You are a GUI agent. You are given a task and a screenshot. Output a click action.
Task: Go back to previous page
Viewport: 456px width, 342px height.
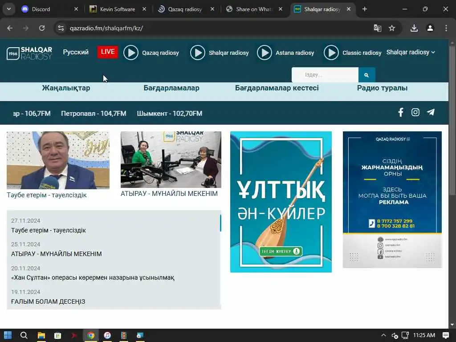tap(10, 28)
